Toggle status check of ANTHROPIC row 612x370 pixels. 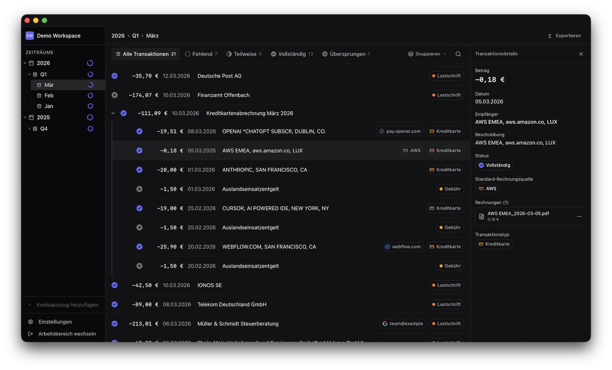click(139, 170)
